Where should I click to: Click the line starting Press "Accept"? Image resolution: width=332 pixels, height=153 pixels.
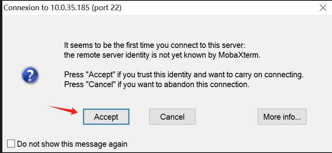pyautogui.click(x=184, y=75)
